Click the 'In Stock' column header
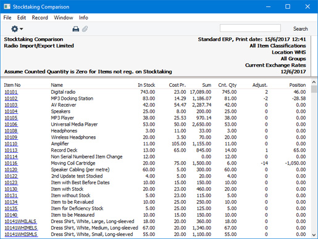Screen dimensions: 318x239 [146, 85]
